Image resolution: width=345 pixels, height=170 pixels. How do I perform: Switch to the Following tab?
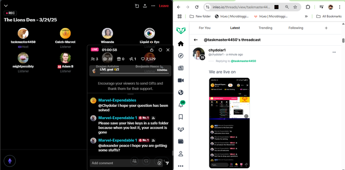tap(296, 28)
